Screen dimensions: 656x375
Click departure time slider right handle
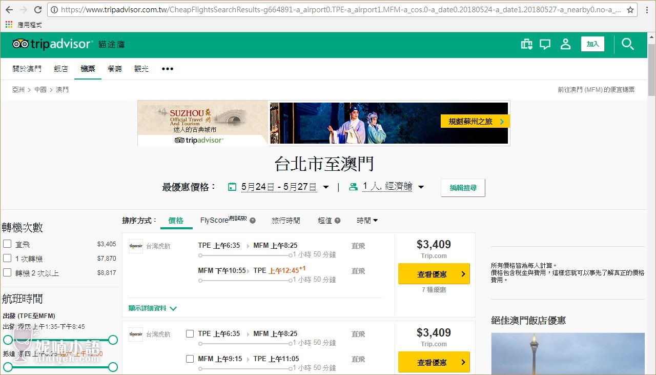[113, 340]
